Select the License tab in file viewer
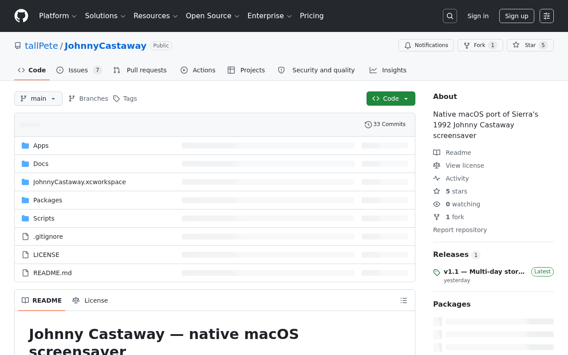Image resolution: width=568 pixels, height=355 pixels. pos(90,300)
